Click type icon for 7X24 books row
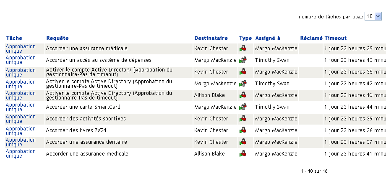 click(243, 130)
